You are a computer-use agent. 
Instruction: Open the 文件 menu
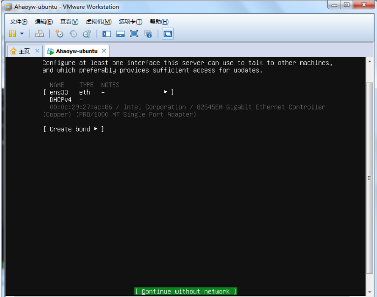point(19,22)
